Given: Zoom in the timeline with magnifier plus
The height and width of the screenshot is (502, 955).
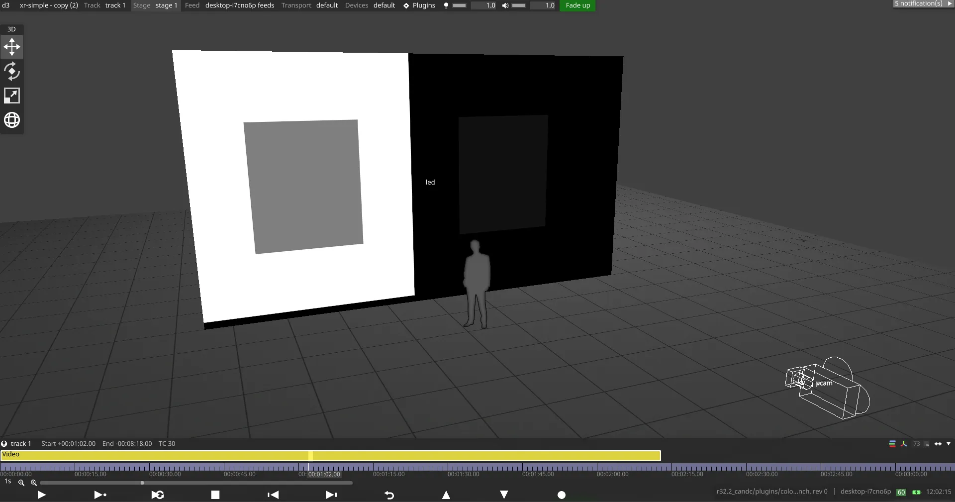Looking at the screenshot, I should coord(34,483).
